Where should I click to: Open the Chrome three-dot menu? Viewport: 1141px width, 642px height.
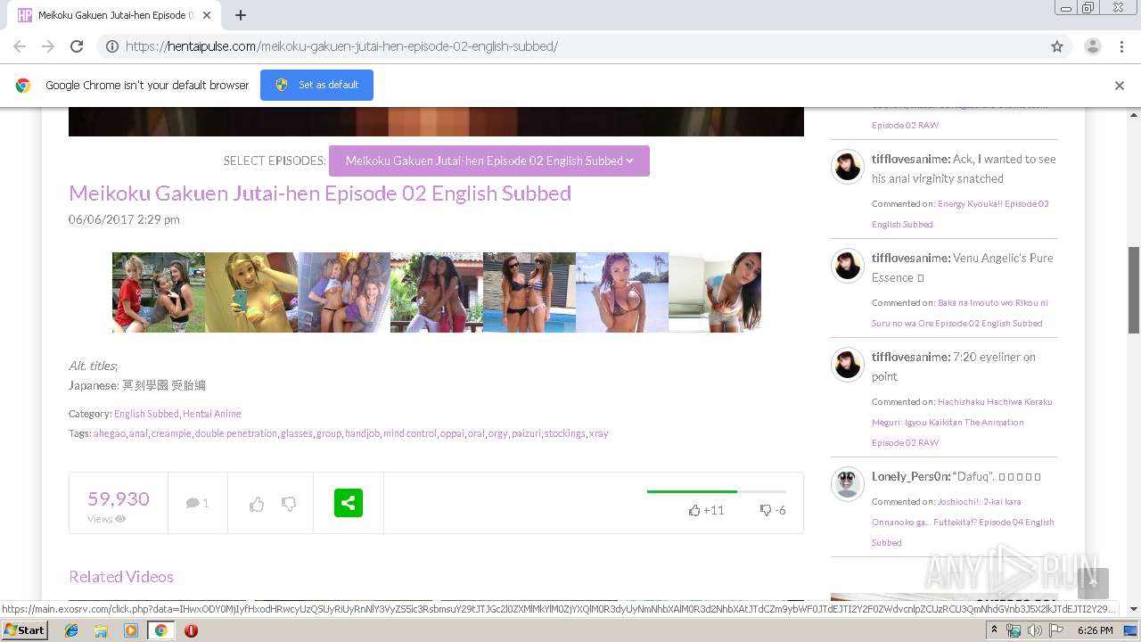[x=1121, y=46]
